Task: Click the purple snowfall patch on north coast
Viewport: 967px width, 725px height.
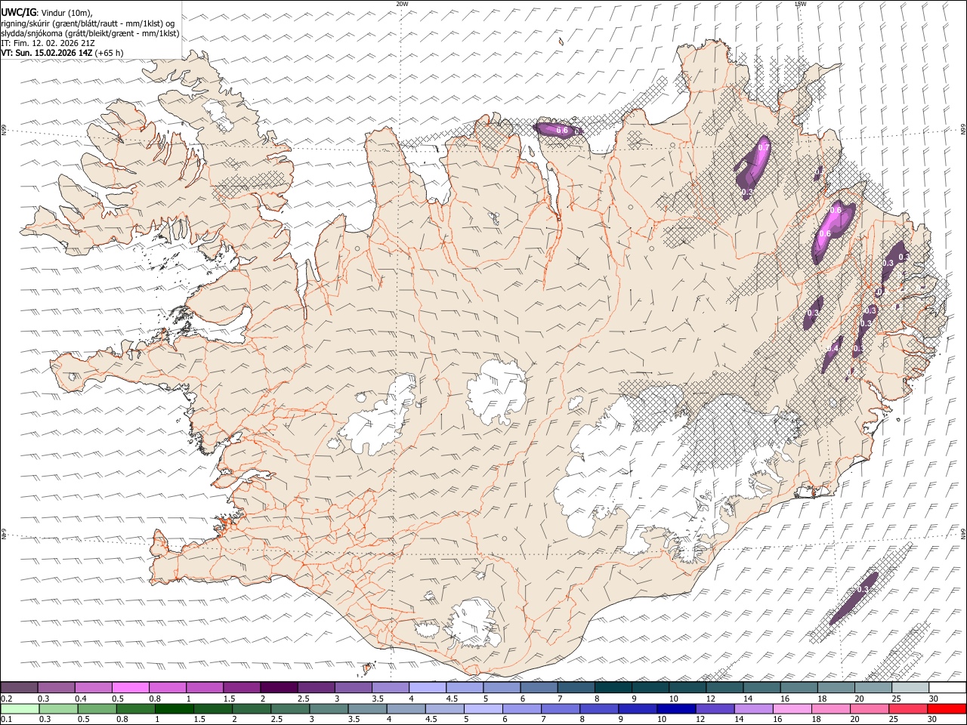Action: click(559, 130)
